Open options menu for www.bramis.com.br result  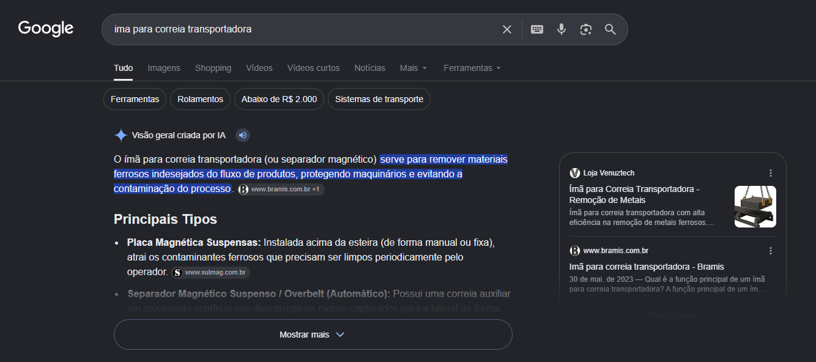click(771, 251)
